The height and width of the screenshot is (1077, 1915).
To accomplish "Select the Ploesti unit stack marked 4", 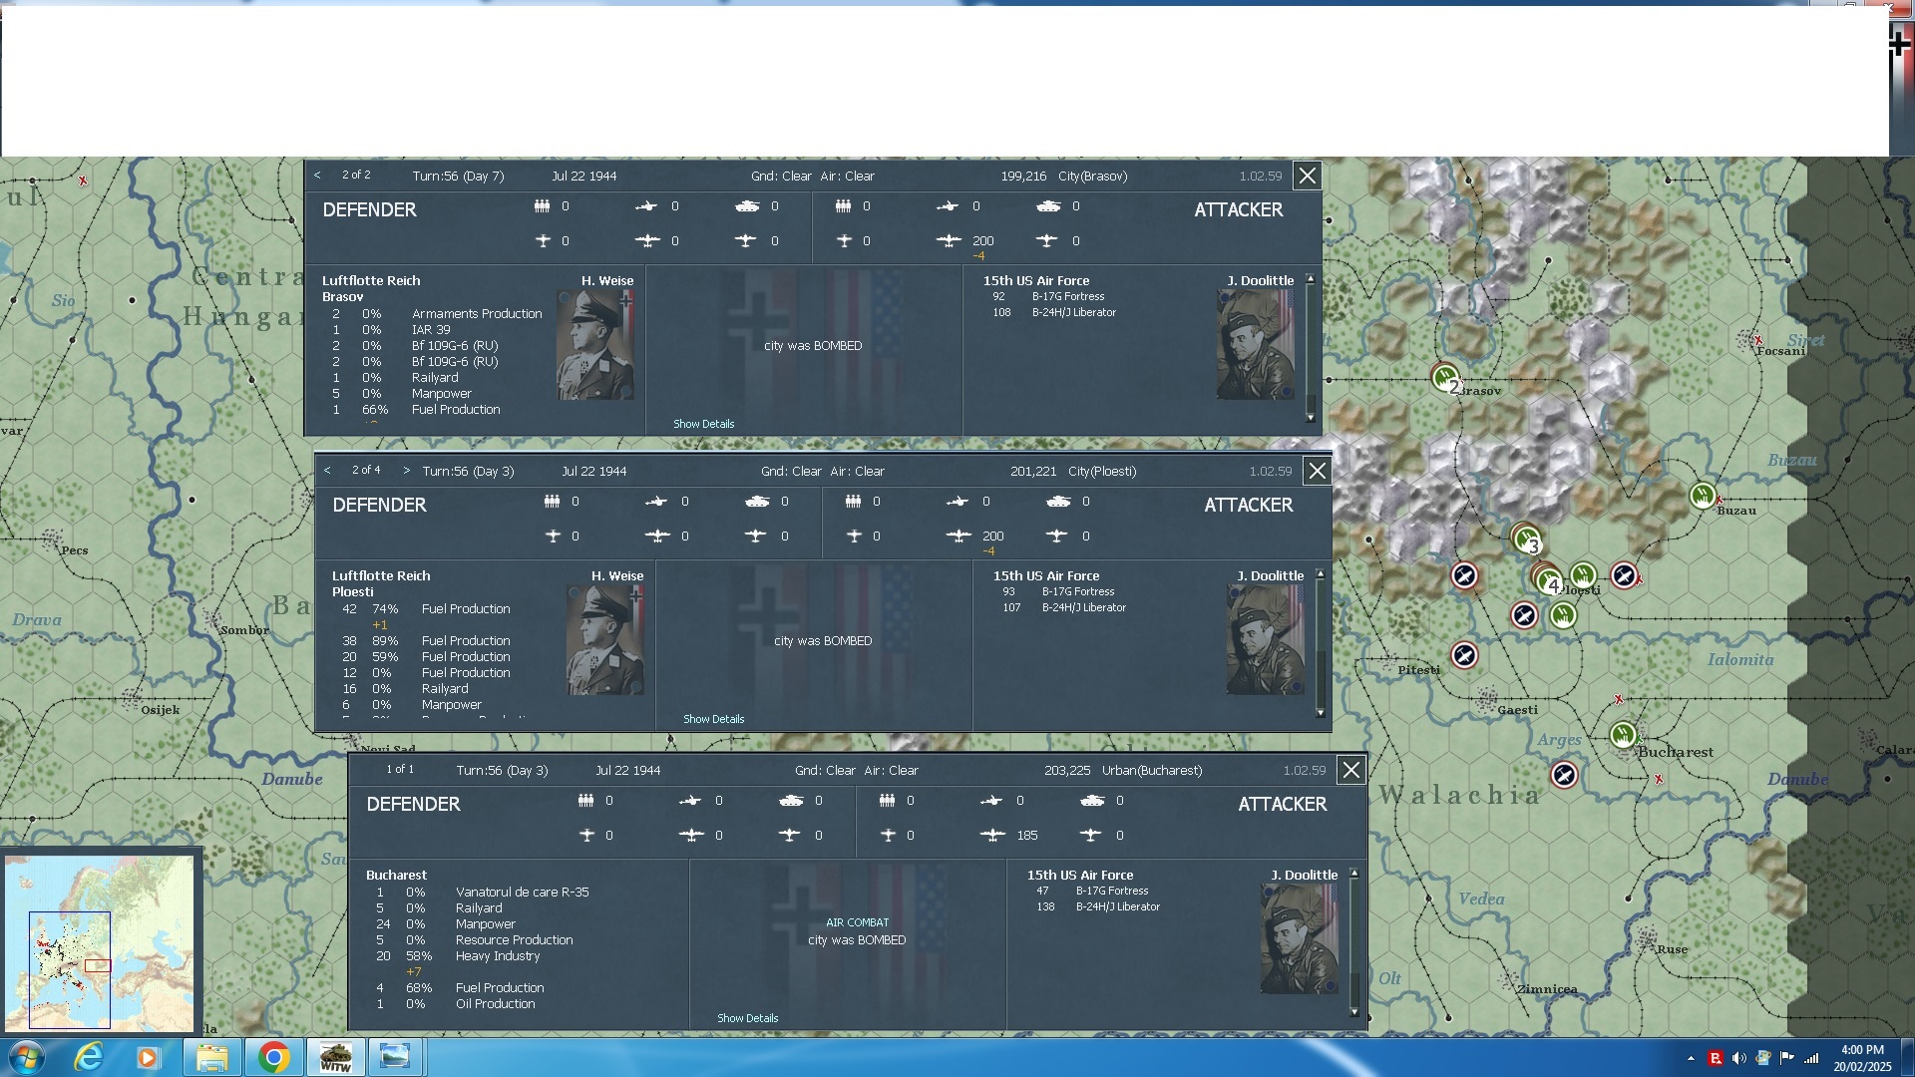I will coord(1547,579).
